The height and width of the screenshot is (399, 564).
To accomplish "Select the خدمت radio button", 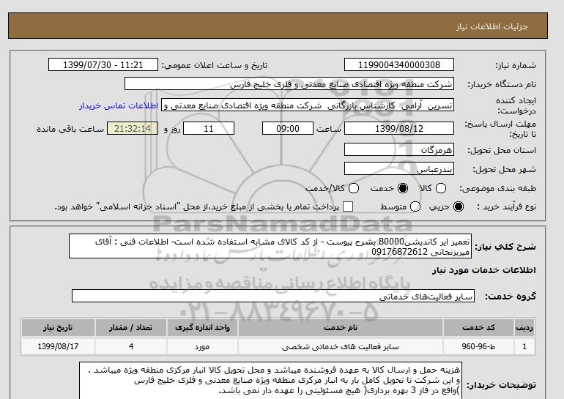I will click(403, 188).
